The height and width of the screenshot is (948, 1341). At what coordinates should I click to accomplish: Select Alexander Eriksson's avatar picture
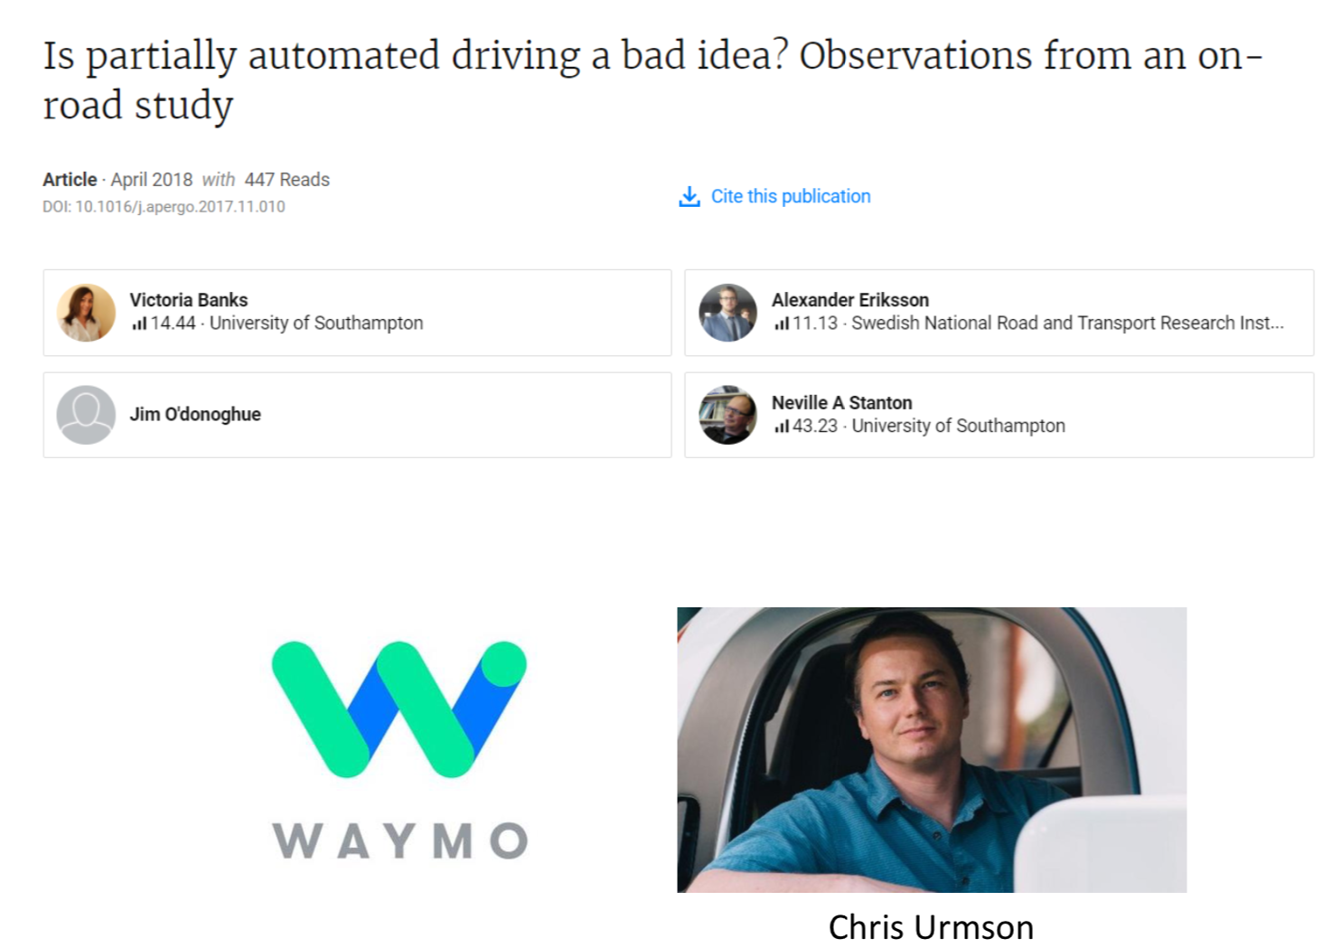pyautogui.click(x=727, y=313)
